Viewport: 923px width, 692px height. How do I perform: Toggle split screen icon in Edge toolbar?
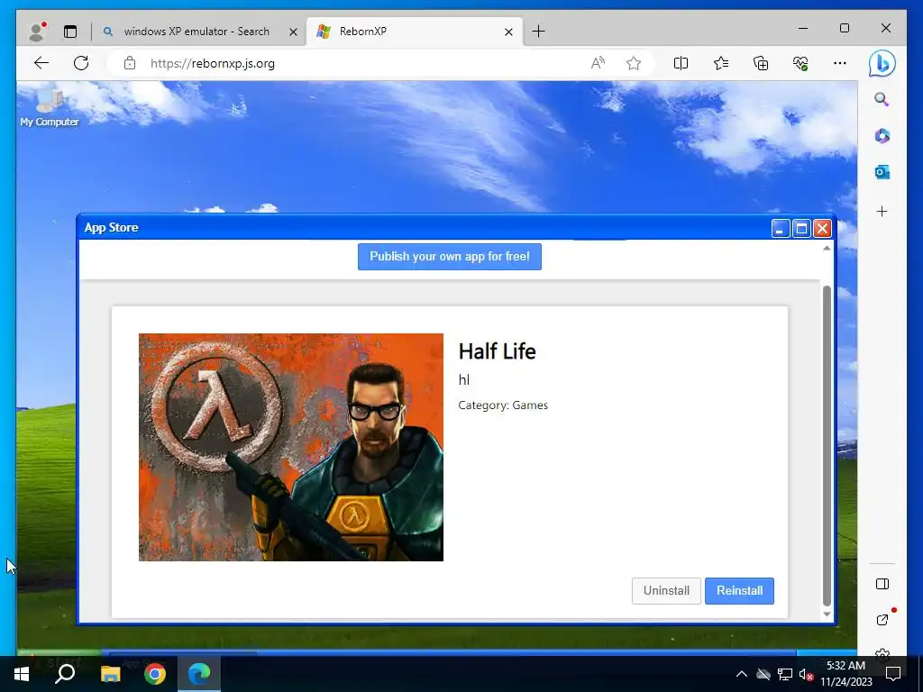[681, 63]
